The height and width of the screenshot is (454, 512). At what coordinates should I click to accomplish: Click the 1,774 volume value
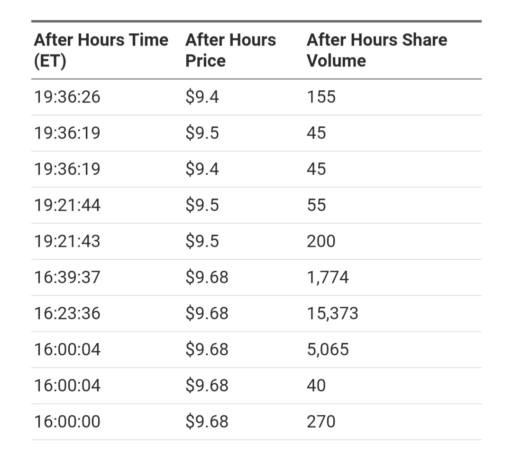coord(328,277)
